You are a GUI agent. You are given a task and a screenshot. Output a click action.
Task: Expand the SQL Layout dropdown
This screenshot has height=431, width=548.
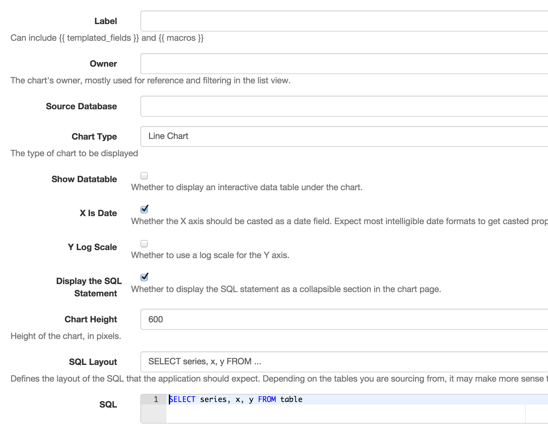tap(343, 362)
